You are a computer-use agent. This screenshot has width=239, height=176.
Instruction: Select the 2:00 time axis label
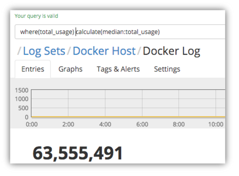(x=68, y=124)
